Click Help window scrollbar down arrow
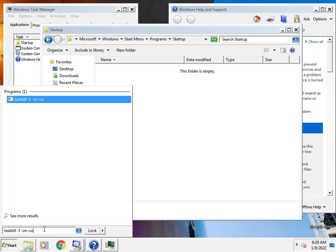Viewport: 336px width, 252px height. [330, 193]
